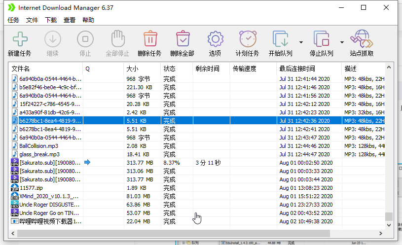Click the EXE icon of XMind_2020 file

[15, 196]
